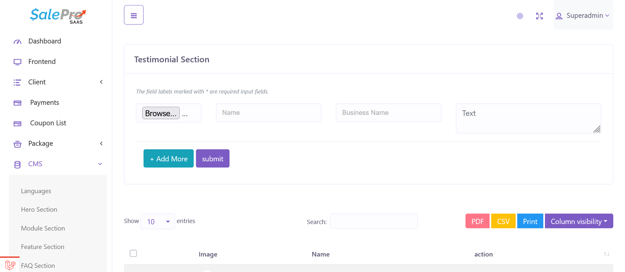Click the Coupon List card icon
Viewport: 625px width, 272px height.
coord(18,124)
